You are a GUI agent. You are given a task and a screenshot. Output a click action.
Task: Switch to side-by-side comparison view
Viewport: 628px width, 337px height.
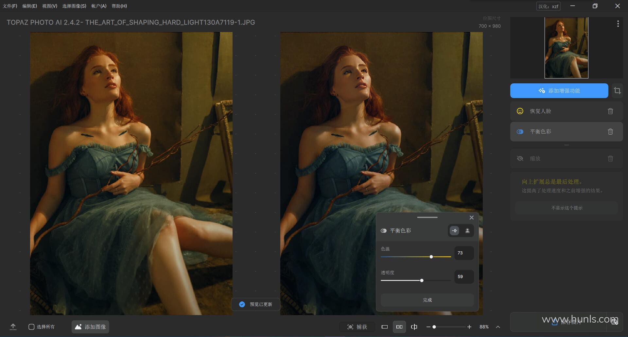[x=399, y=327]
